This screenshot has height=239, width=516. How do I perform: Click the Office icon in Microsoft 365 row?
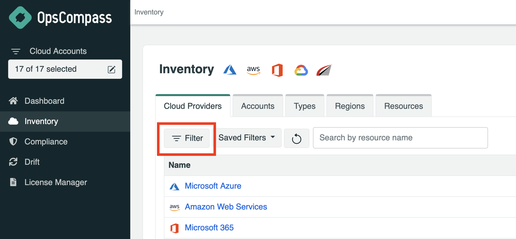pos(175,228)
